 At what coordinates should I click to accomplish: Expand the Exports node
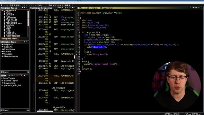tap(1, 47)
